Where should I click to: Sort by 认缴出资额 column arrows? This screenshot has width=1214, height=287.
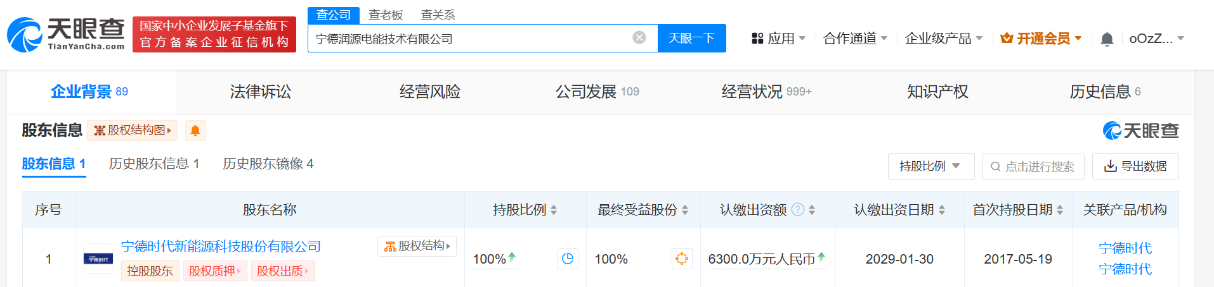pyautogui.click(x=812, y=210)
